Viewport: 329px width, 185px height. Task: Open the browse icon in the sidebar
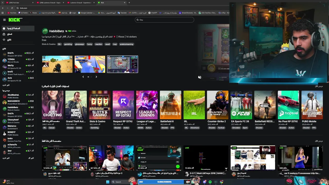4,34
